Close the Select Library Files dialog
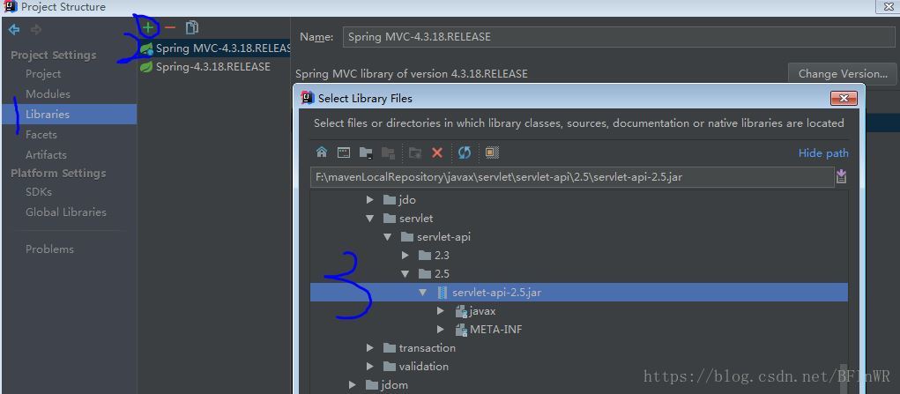The image size is (900, 394). pos(844,98)
